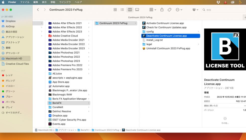This screenshot has height=140, width=246.
Task: Open the Dropbox dropdown in Finder toolbar
Action: [x=195, y=10]
